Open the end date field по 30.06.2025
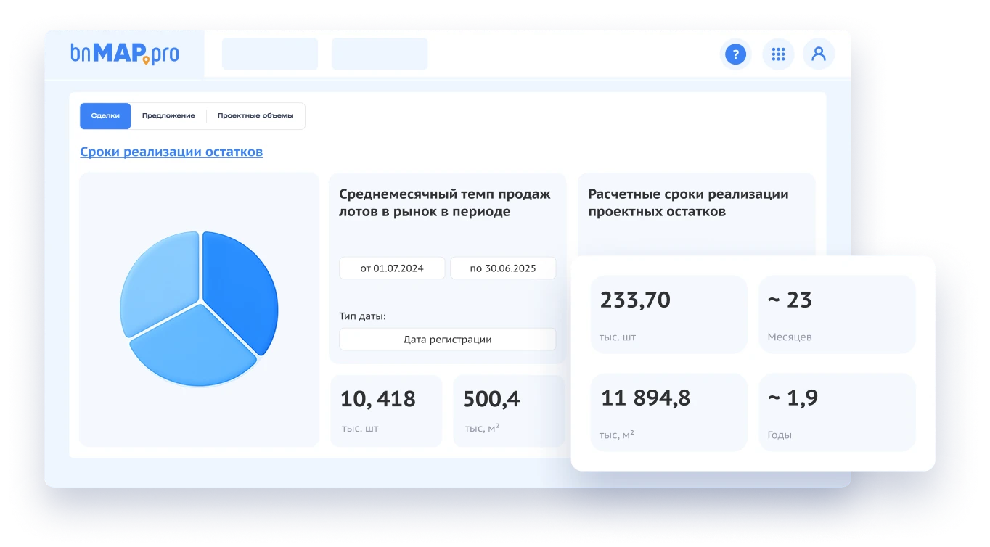This screenshot has height=547, width=990. click(503, 268)
